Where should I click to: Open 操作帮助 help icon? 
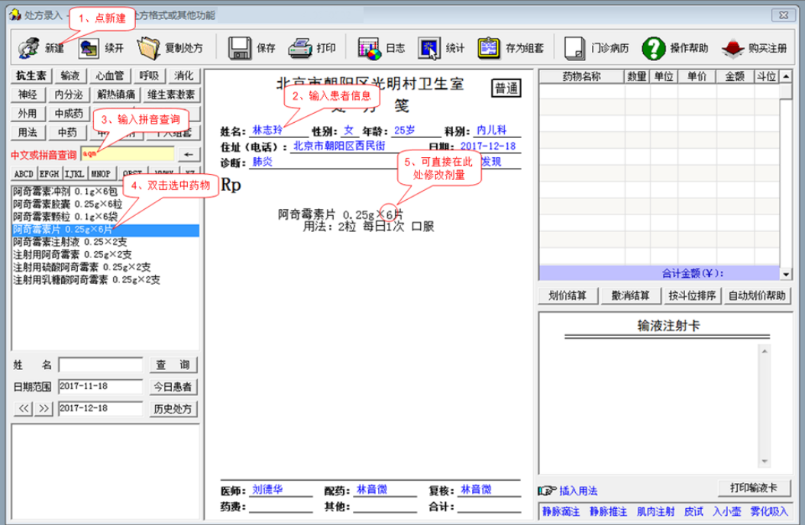click(x=654, y=48)
